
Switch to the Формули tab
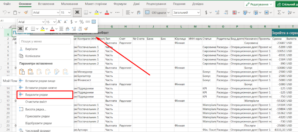120,4
